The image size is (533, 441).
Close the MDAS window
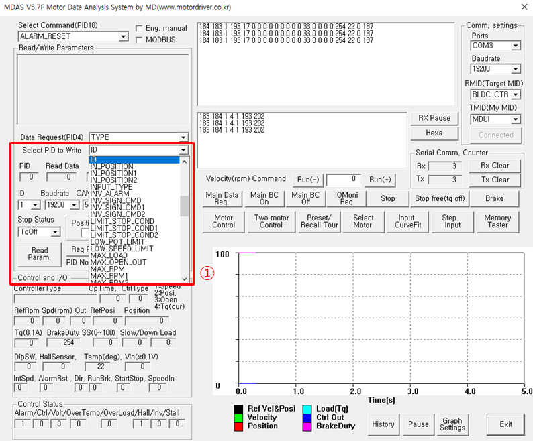point(524,7)
